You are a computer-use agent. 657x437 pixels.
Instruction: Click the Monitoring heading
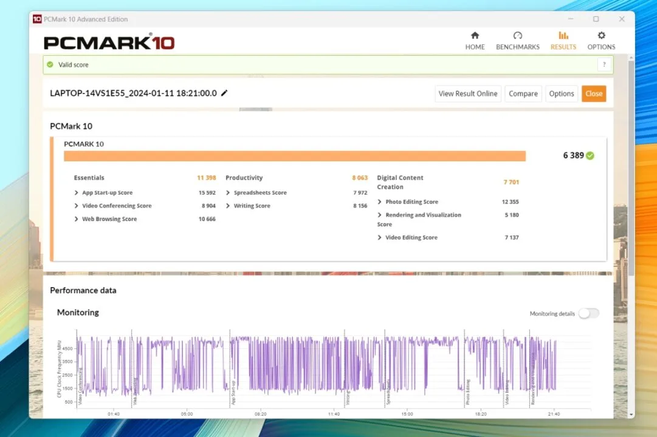tap(78, 312)
